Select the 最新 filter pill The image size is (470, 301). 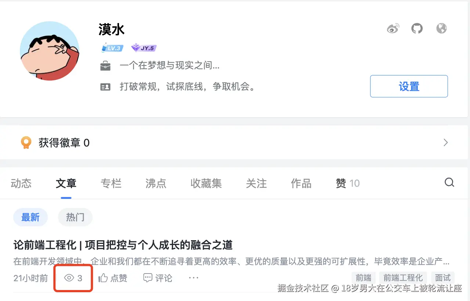(x=30, y=217)
